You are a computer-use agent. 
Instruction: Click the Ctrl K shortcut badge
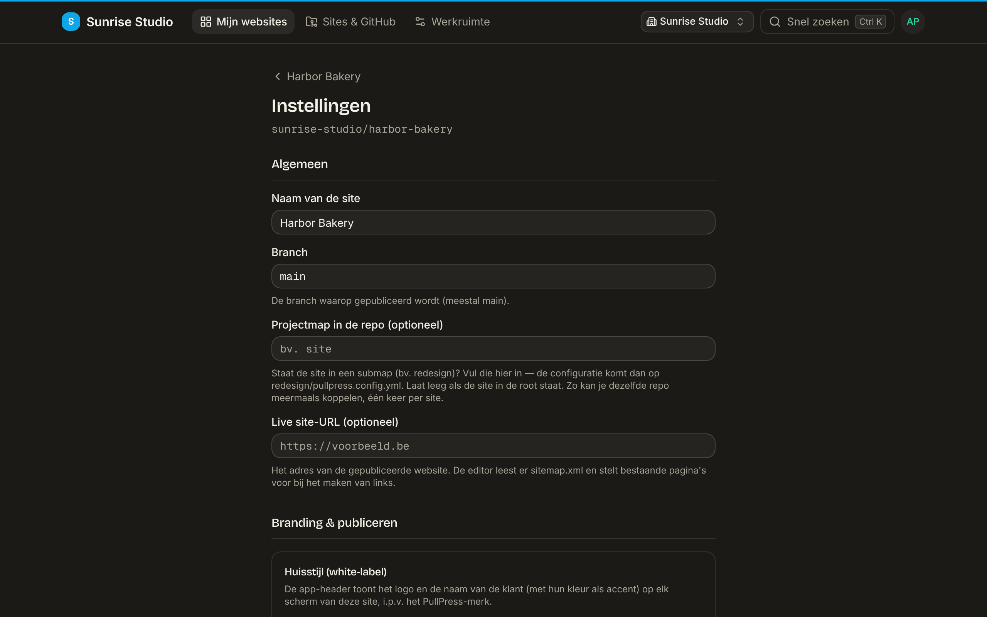tap(870, 22)
